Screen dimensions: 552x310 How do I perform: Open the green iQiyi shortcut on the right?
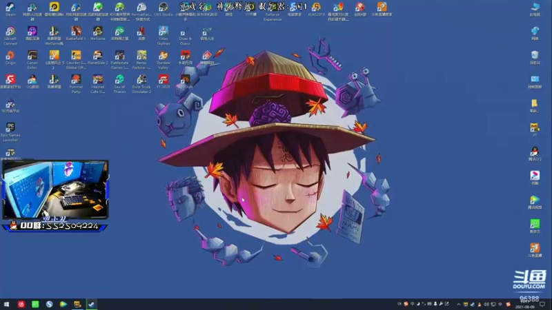point(535,226)
